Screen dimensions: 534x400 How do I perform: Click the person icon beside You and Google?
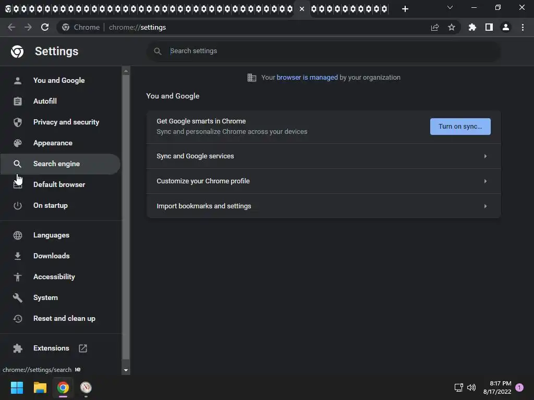pyautogui.click(x=18, y=81)
